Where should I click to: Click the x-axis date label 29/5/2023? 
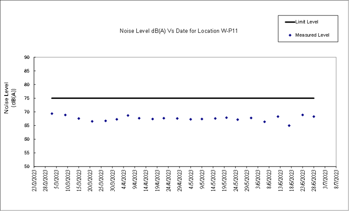[247, 181]
